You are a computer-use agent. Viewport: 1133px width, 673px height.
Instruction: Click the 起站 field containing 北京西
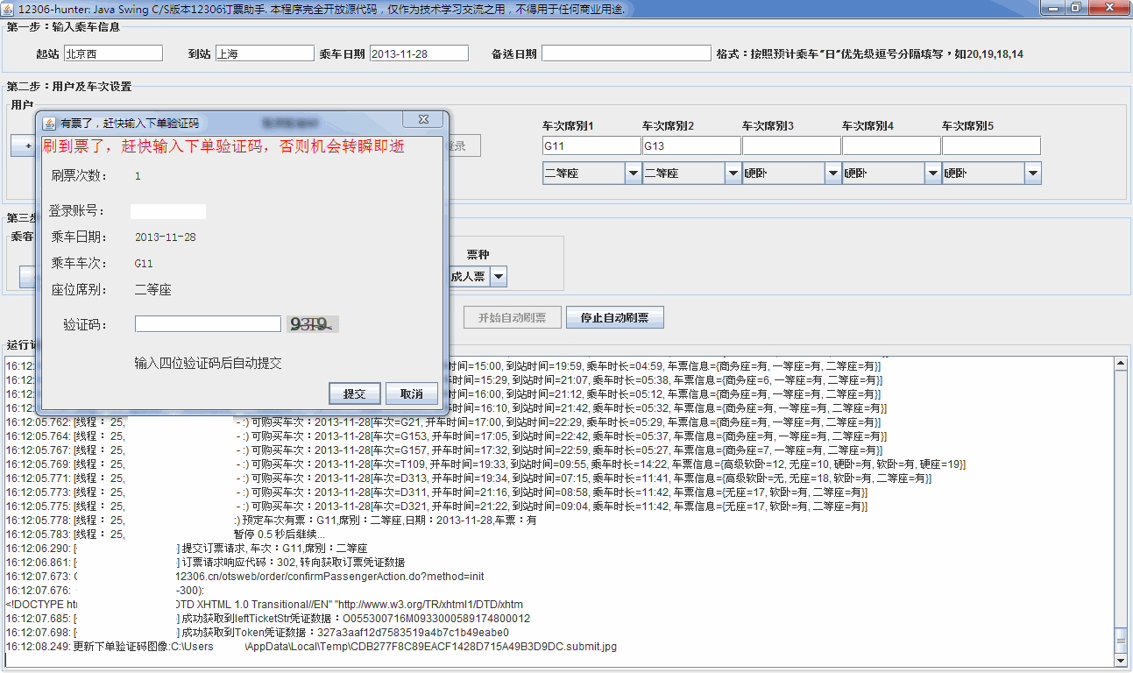tap(113, 53)
